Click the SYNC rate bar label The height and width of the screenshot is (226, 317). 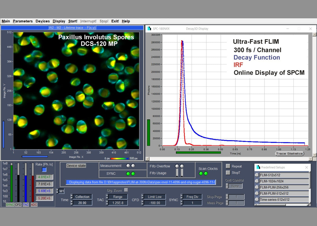[x=10, y=205]
